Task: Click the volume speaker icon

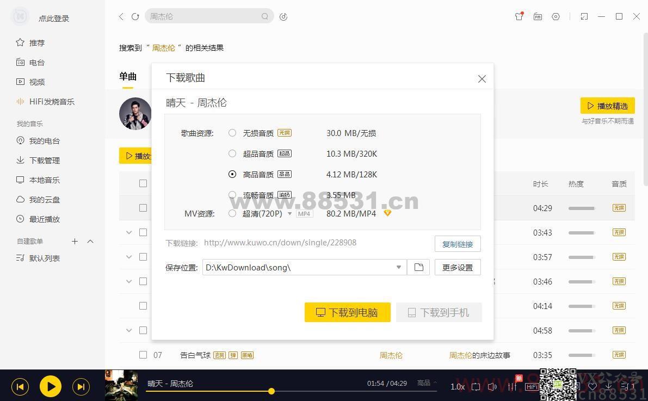Action: click(492, 387)
